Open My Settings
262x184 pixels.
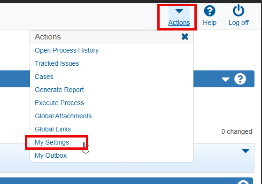click(x=52, y=142)
